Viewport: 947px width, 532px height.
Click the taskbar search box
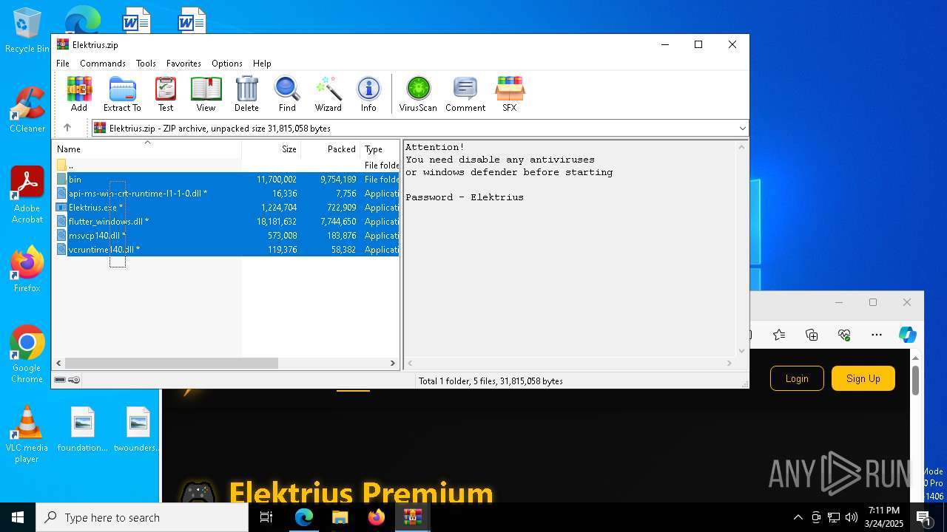142,517
